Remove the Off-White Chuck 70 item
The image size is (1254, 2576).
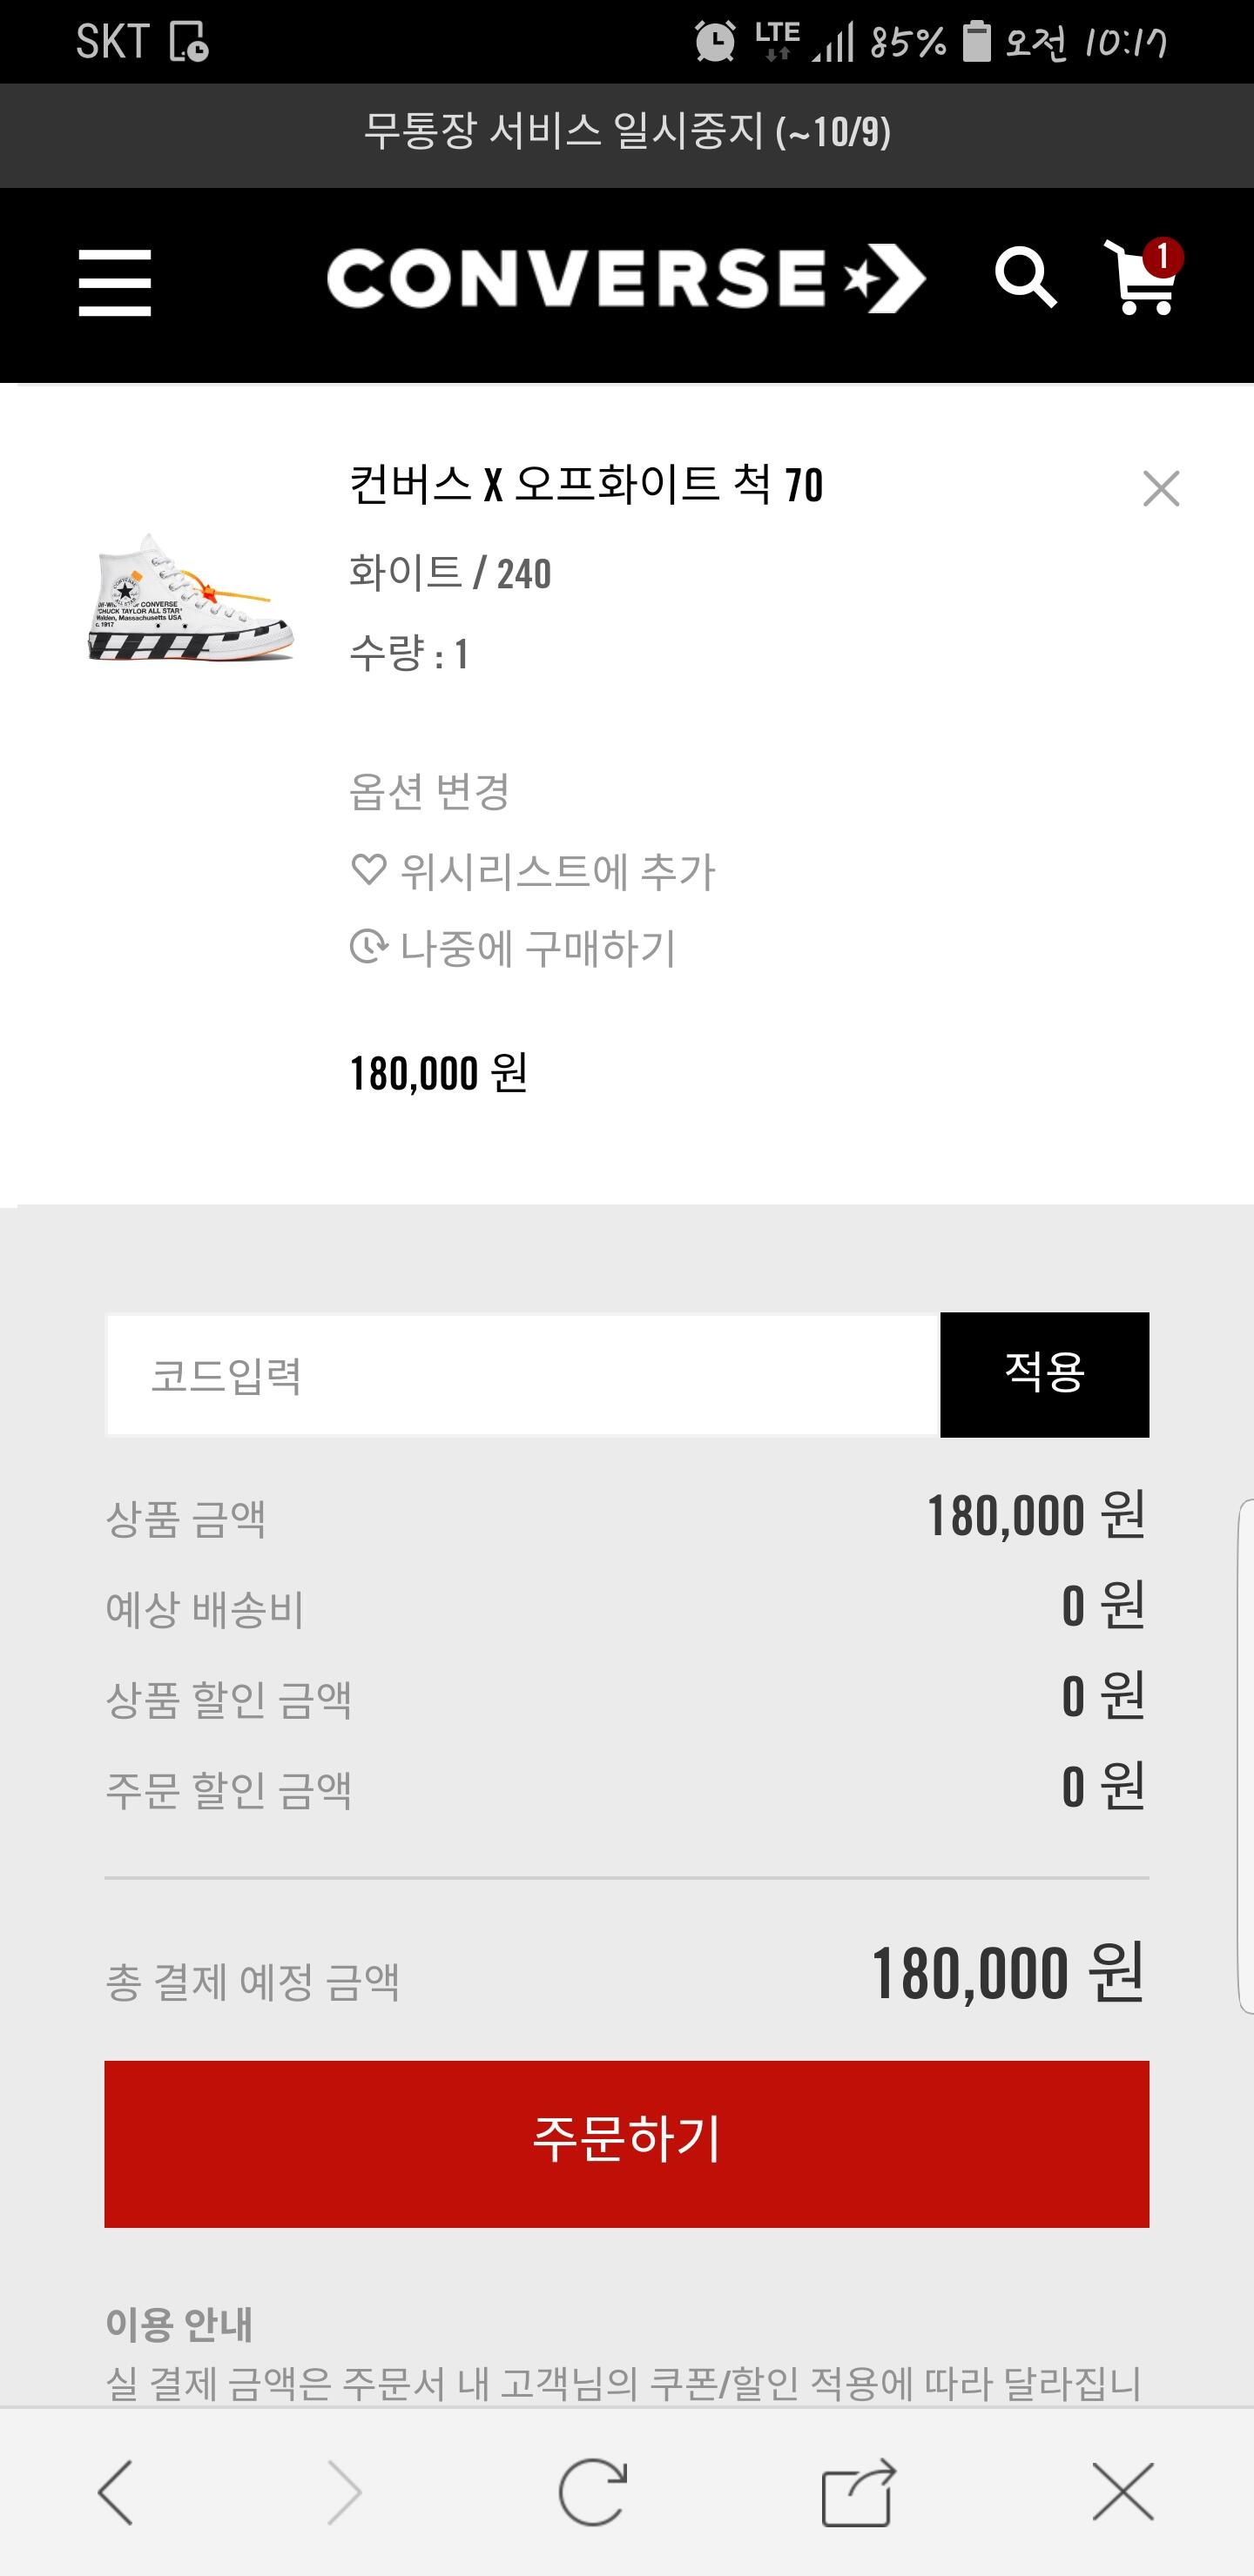(x=1161, y=489)
